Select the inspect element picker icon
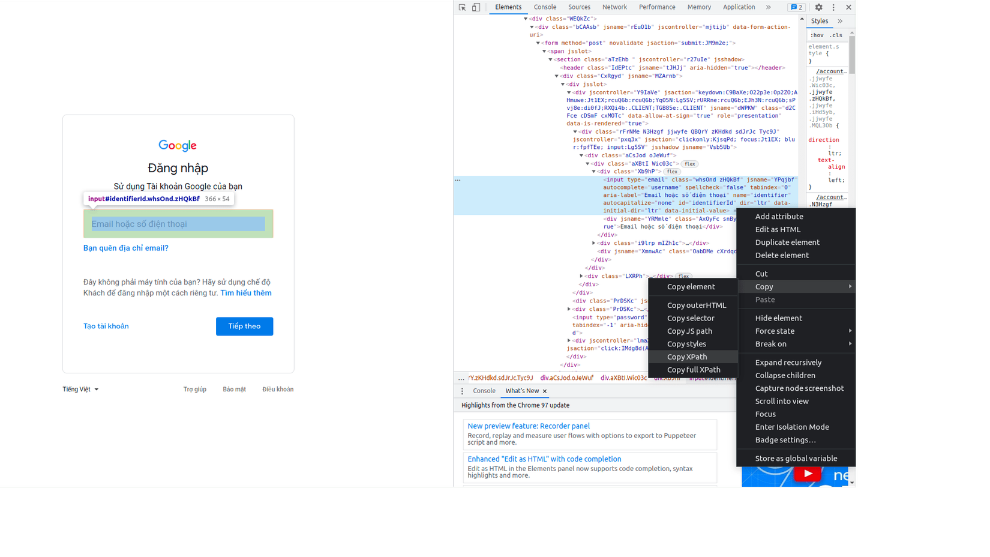Screen dimensions: 990x557 [461, 7]
